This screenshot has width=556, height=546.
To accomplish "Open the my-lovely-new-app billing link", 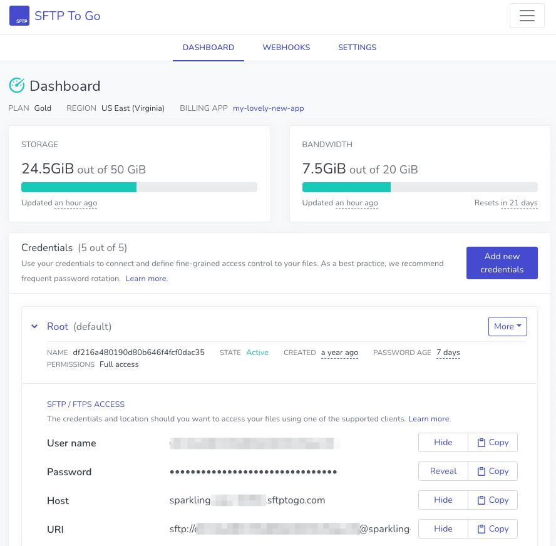I will click(269, 108).
